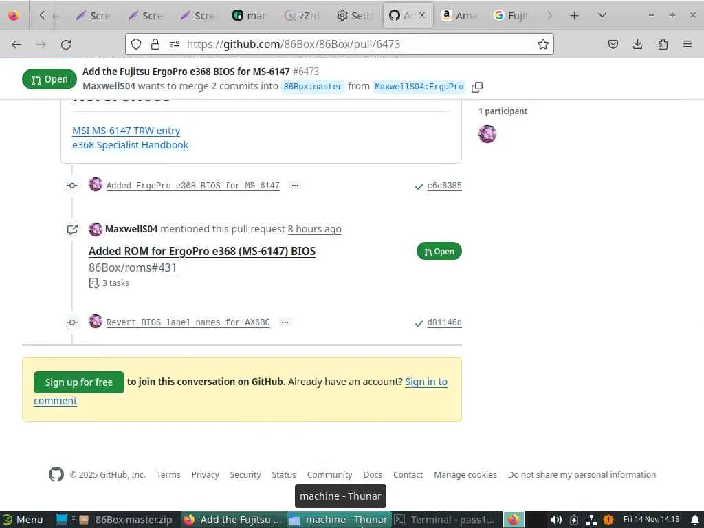This screenshot has height=528, width=704.
Task: Go forward to the next page
Action: tap(41, 45)
